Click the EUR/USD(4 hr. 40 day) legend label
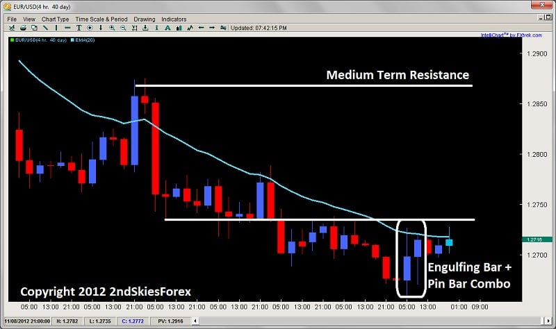556x329 pixels. pos(41,40)
